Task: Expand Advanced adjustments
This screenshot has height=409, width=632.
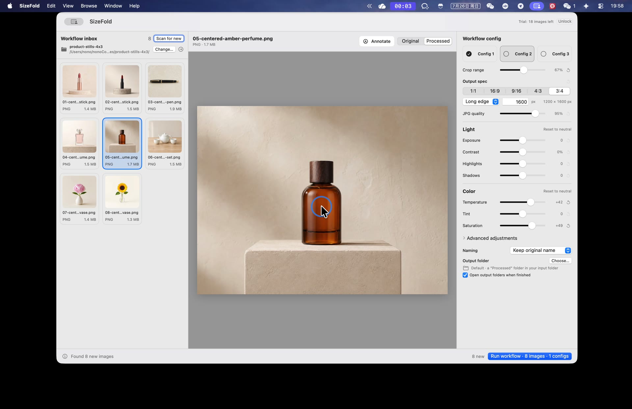Action: tap(490, 238)
